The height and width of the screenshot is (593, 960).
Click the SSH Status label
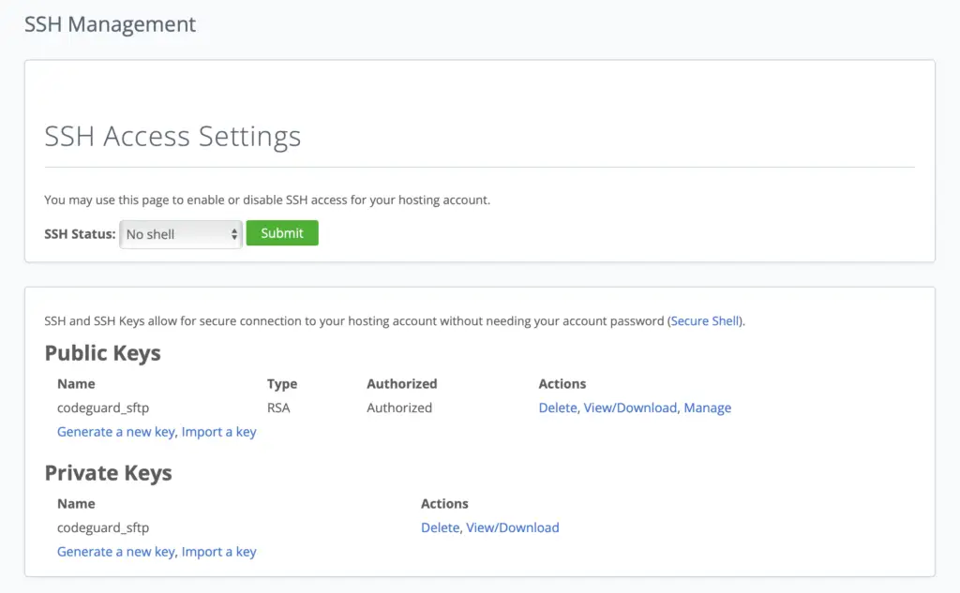[80, 234]
